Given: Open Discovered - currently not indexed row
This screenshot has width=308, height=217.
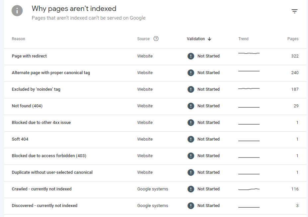Looking at the screenshot, I should pyautogui.click(x=44, y=206).
